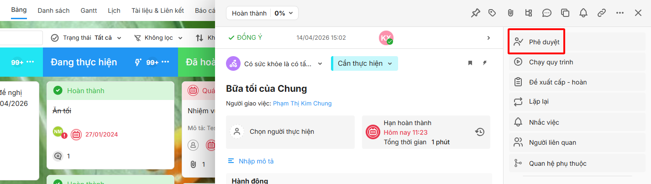
Task: Click the bell notification icon in header
Action: [583, 13]
